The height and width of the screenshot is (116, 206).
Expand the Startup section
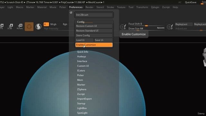tap(81, 103)
